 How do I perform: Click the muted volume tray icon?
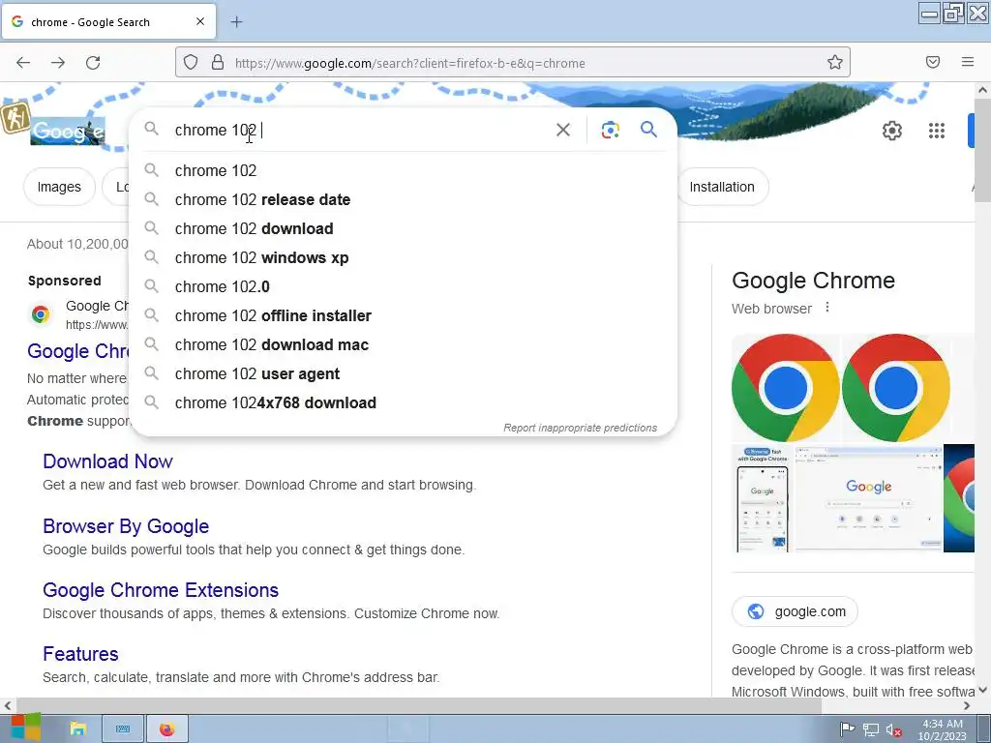click(x=893, y=730)
